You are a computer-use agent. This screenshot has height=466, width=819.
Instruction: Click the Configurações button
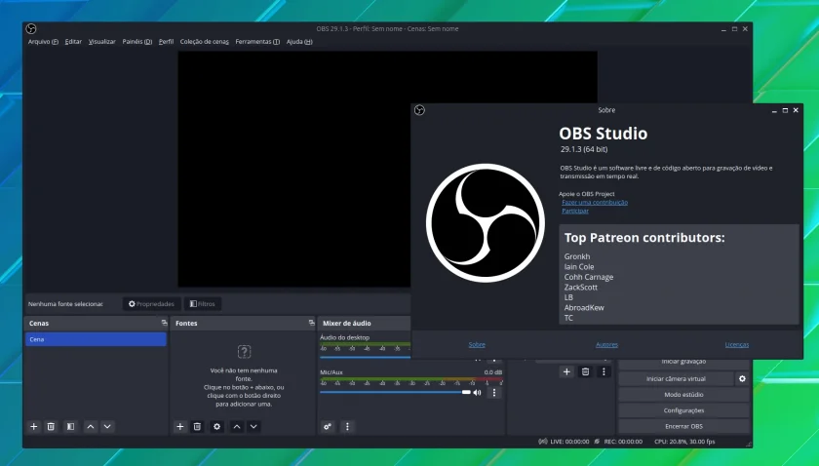tap(683, 410)
